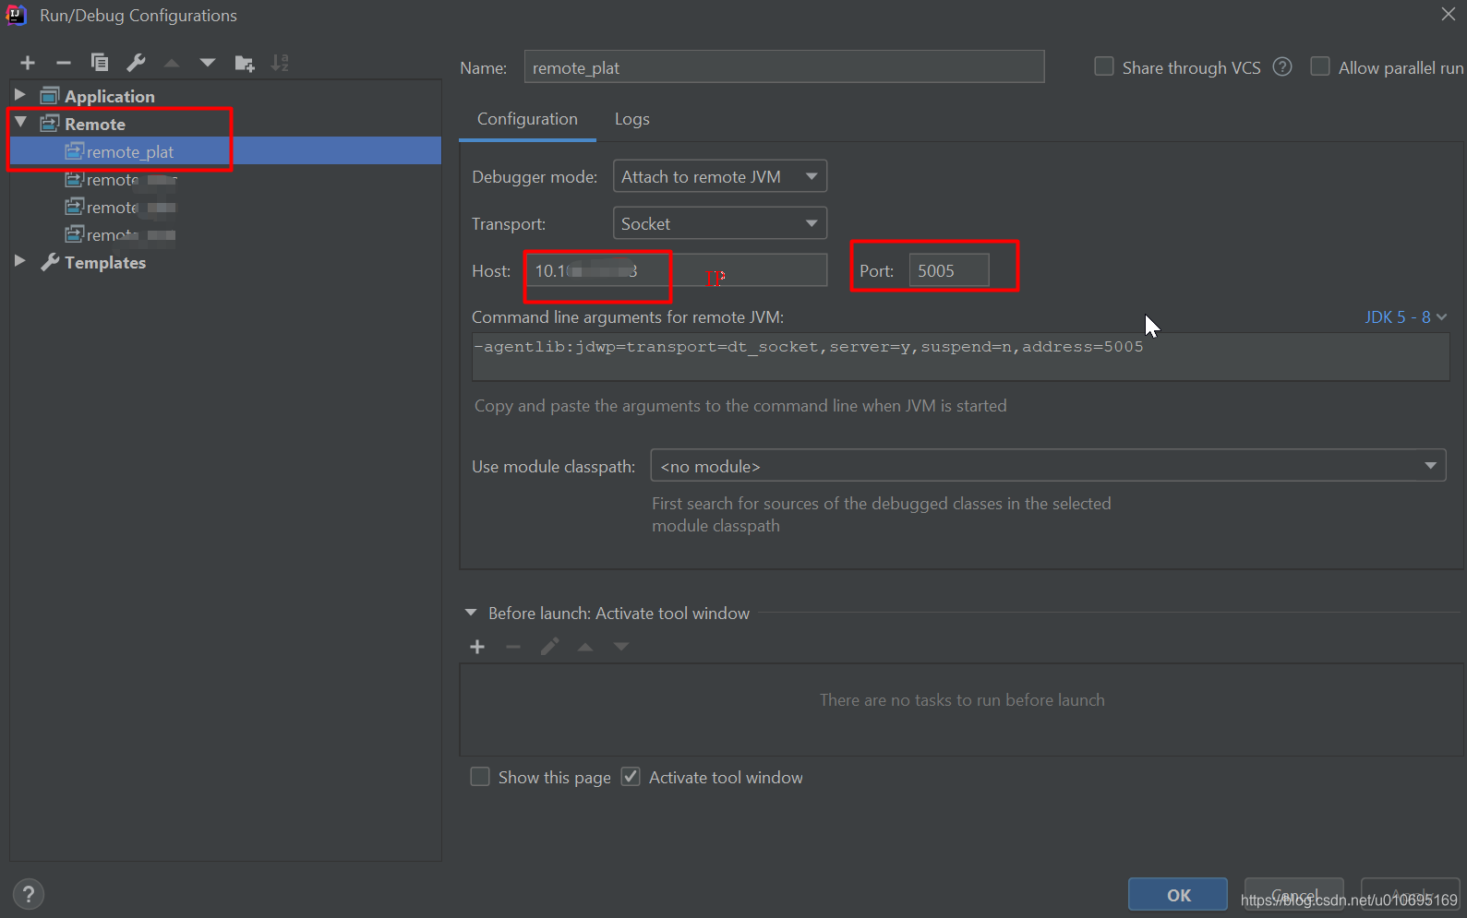Open the Use module classpath dropdown
Screen dimensions: 1467x918
click(x=1048, y=466)
